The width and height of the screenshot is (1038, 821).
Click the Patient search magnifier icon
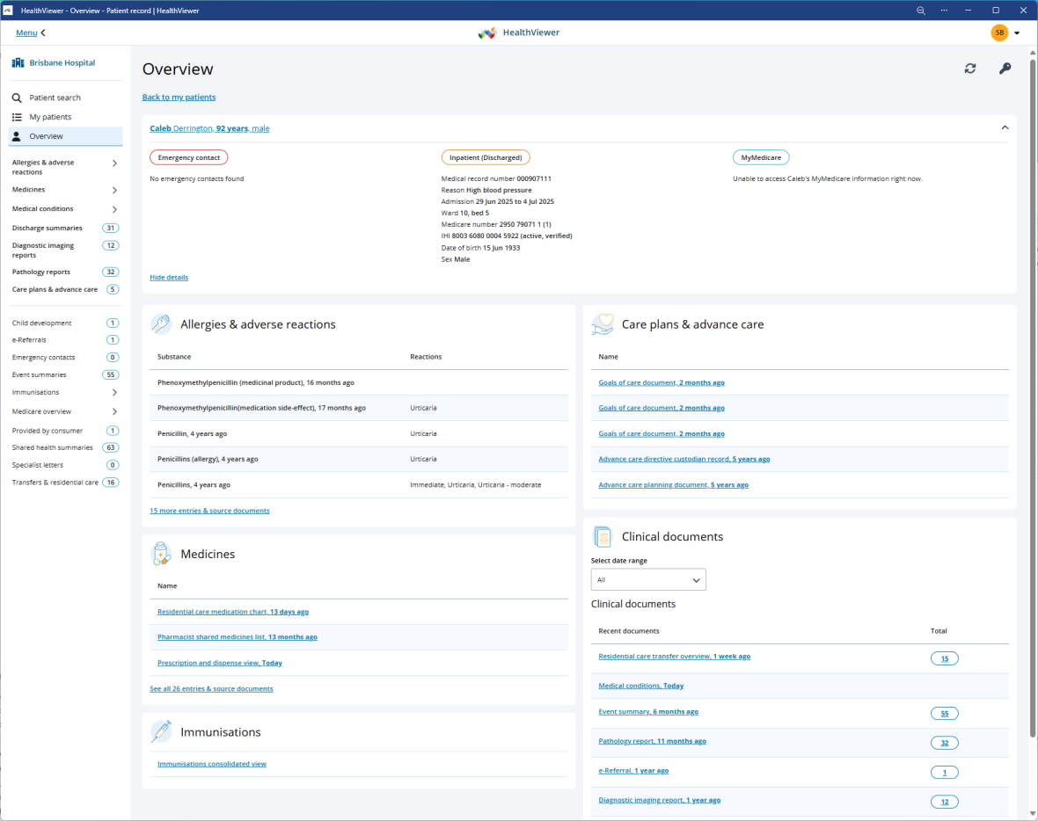[x=17, y=98]
